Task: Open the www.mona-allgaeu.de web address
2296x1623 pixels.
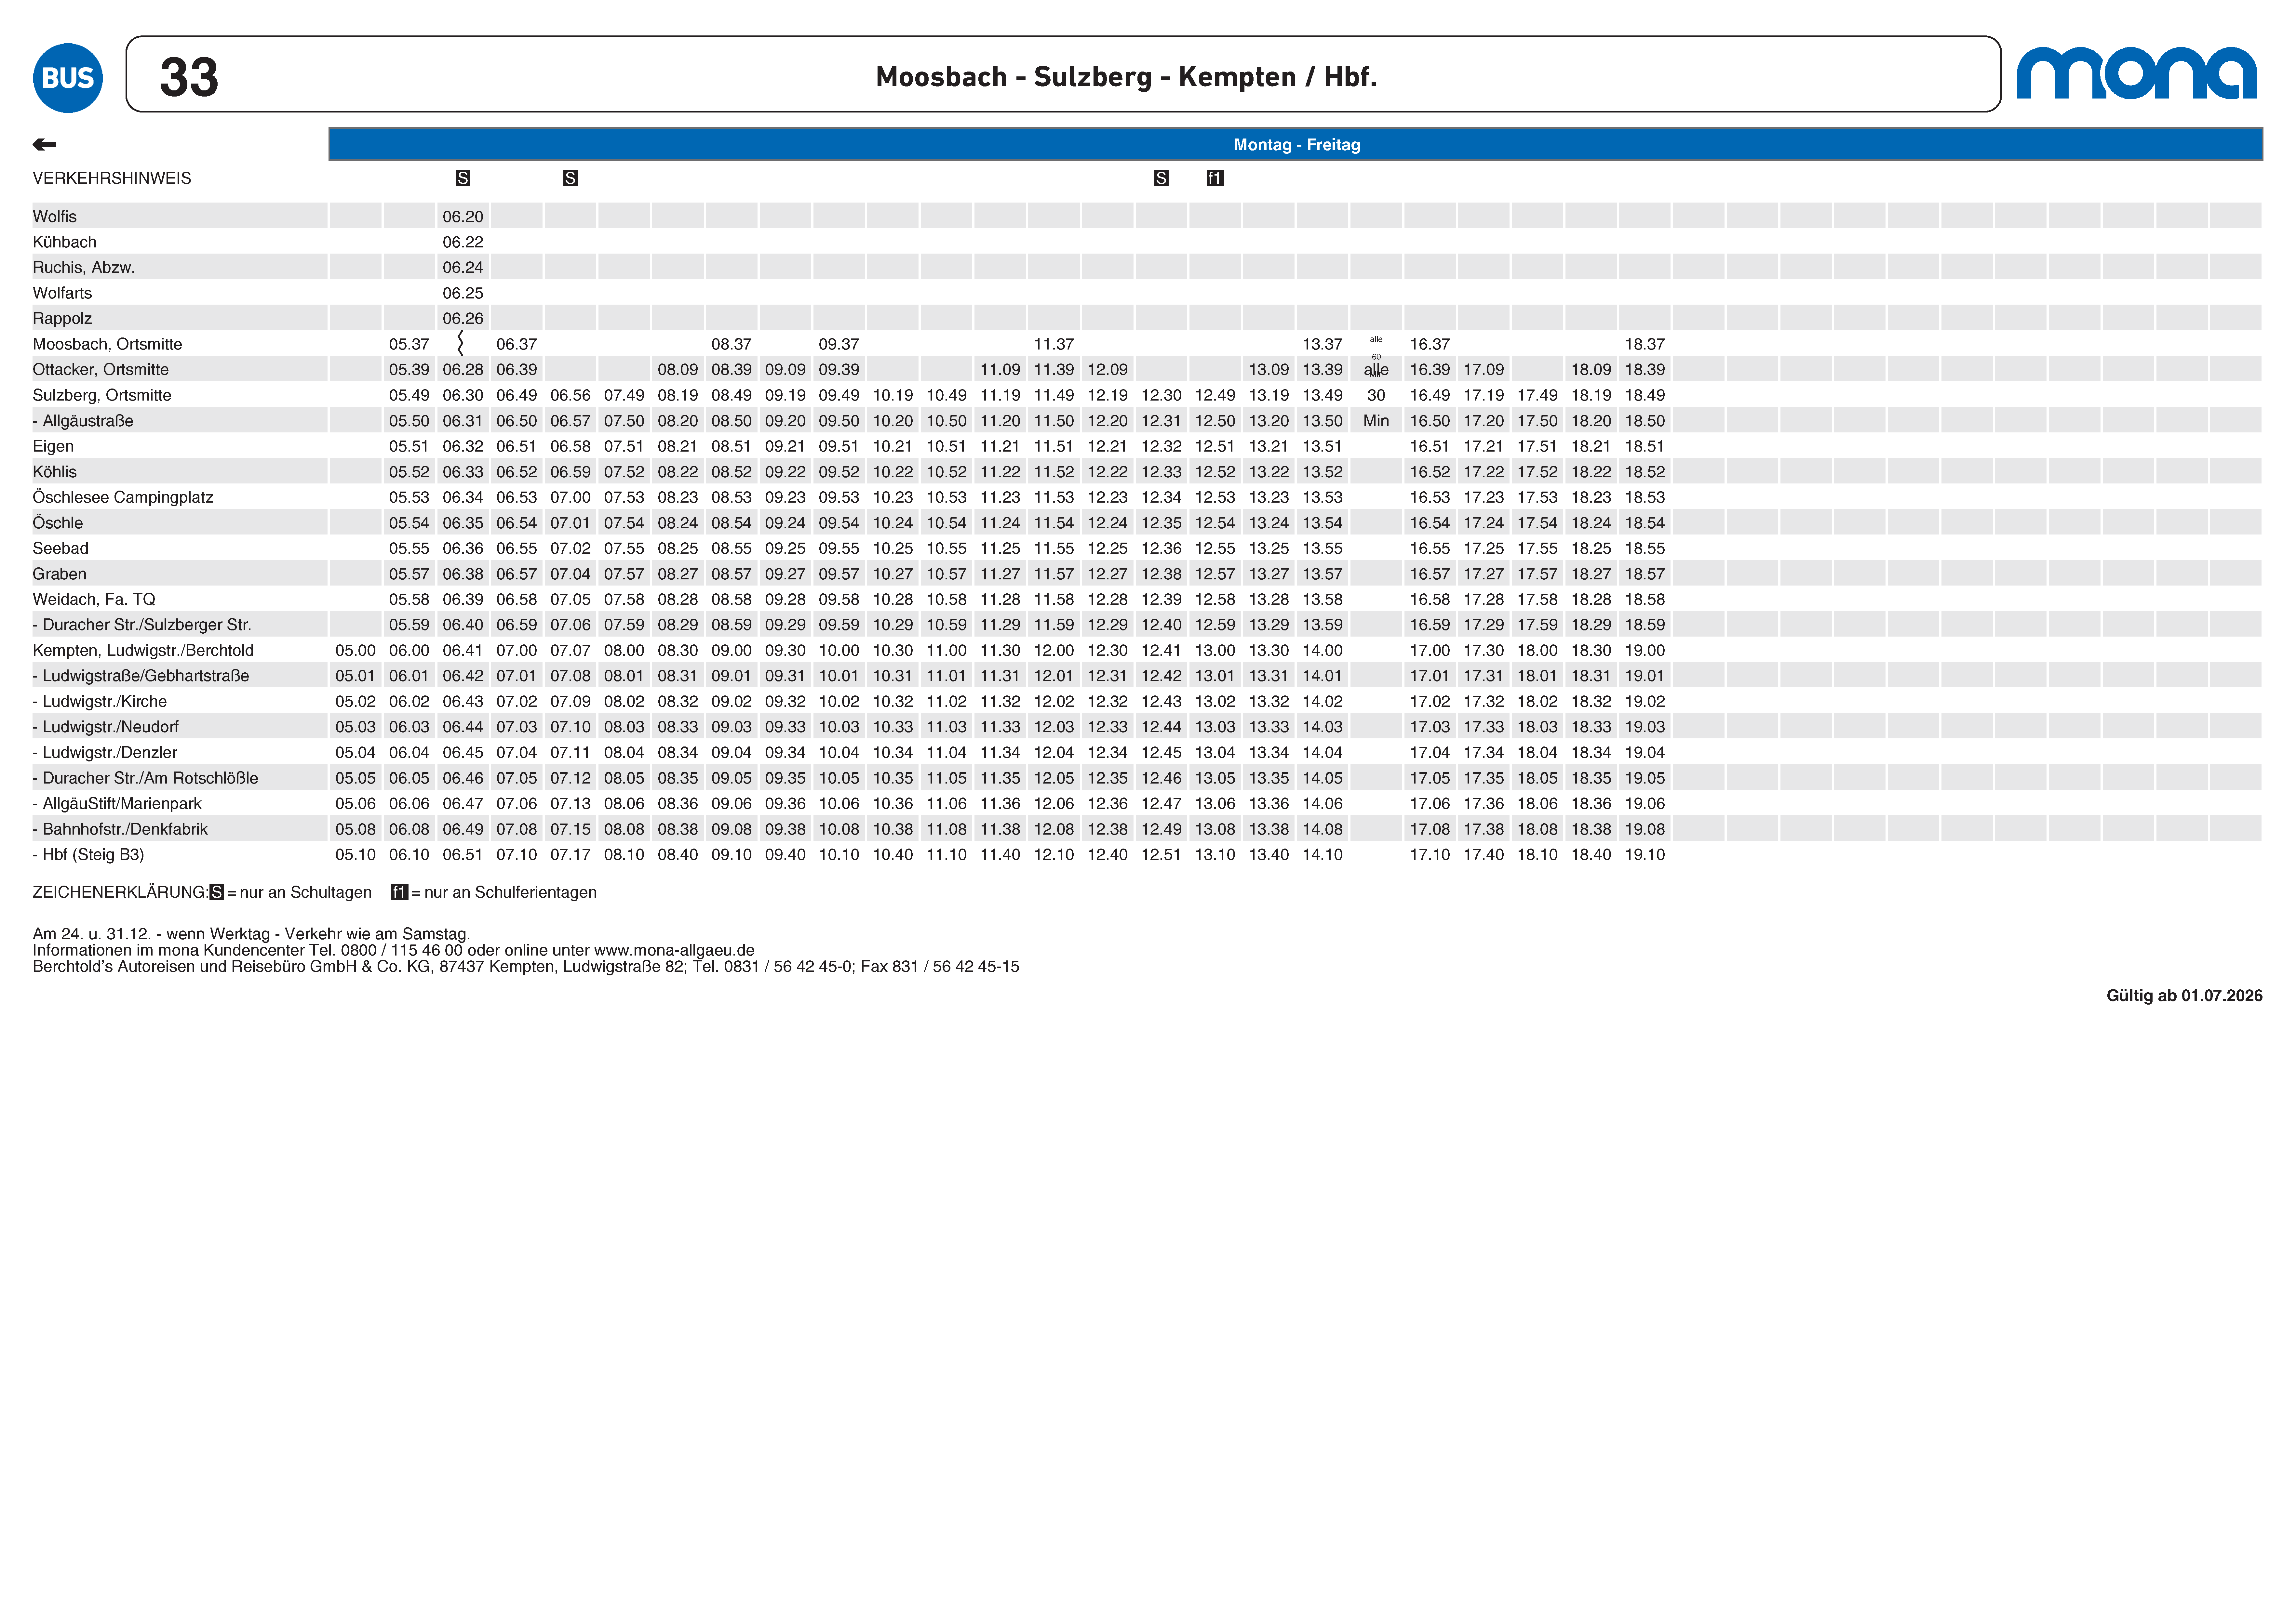Action: tap(674, 950)
